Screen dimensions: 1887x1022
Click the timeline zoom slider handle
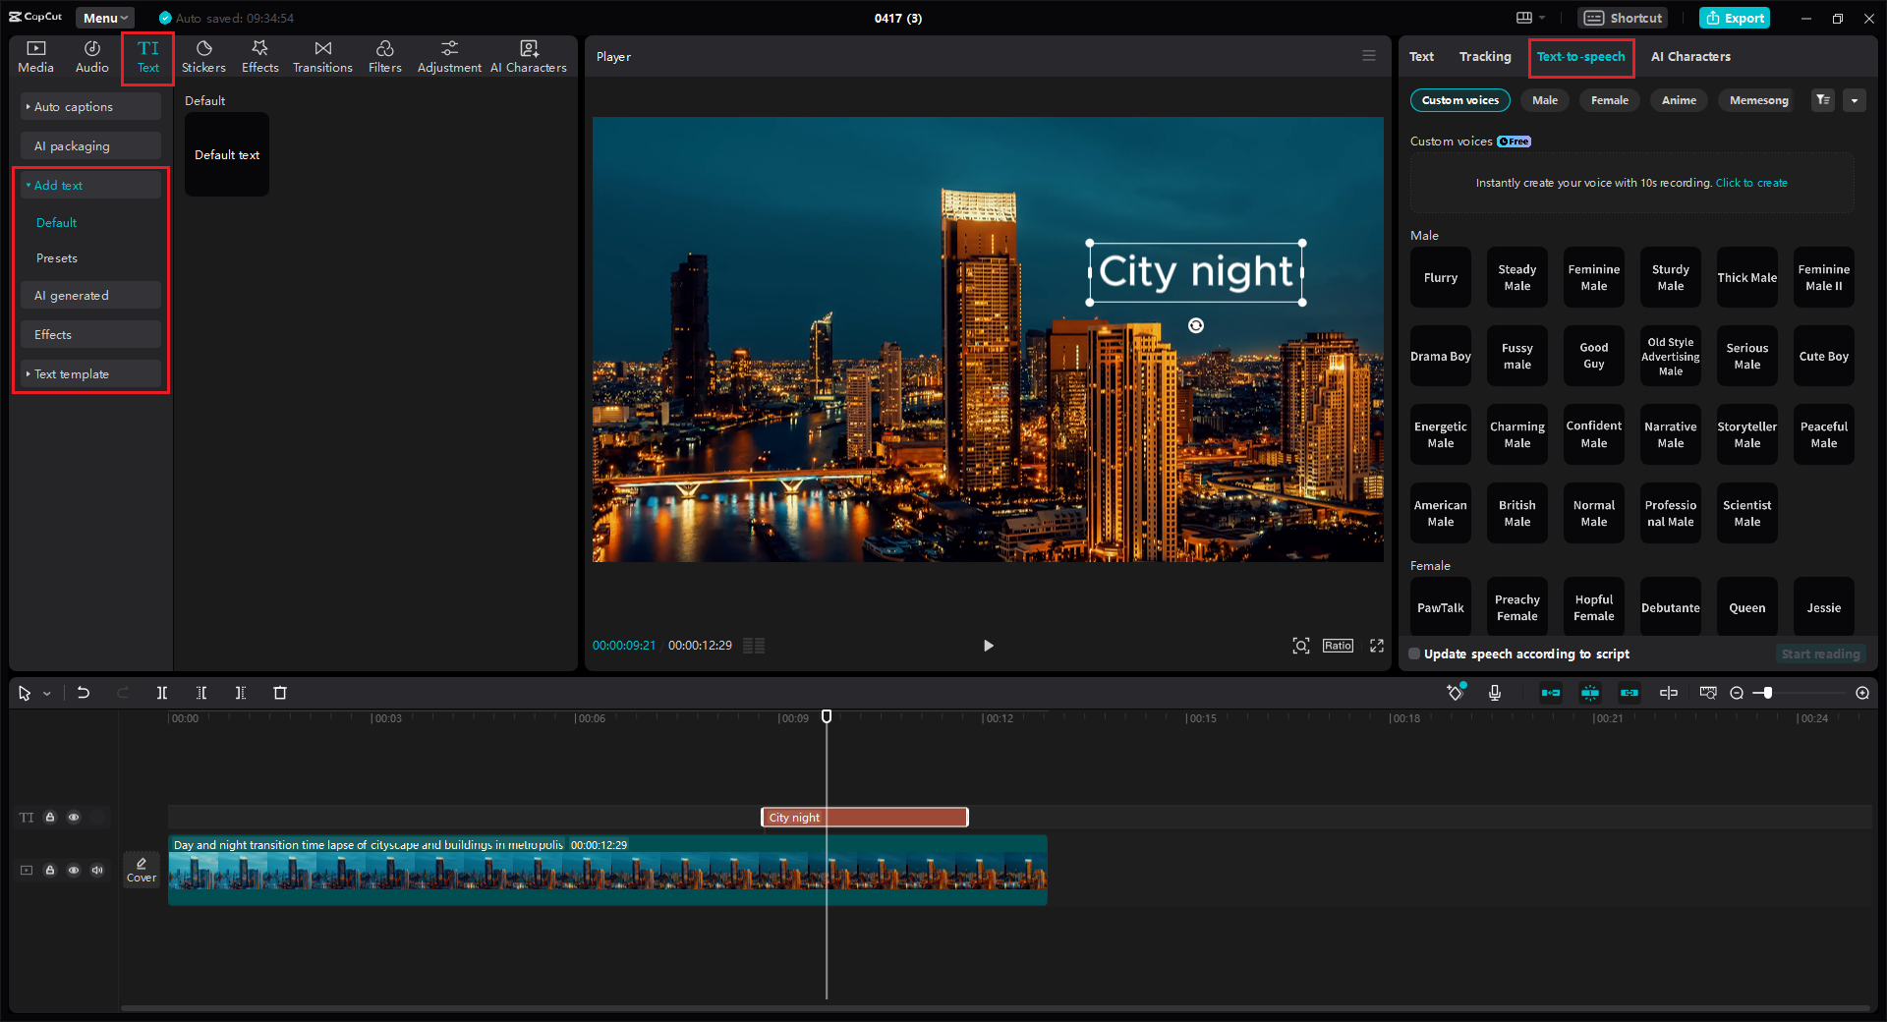coord(1768,693)
